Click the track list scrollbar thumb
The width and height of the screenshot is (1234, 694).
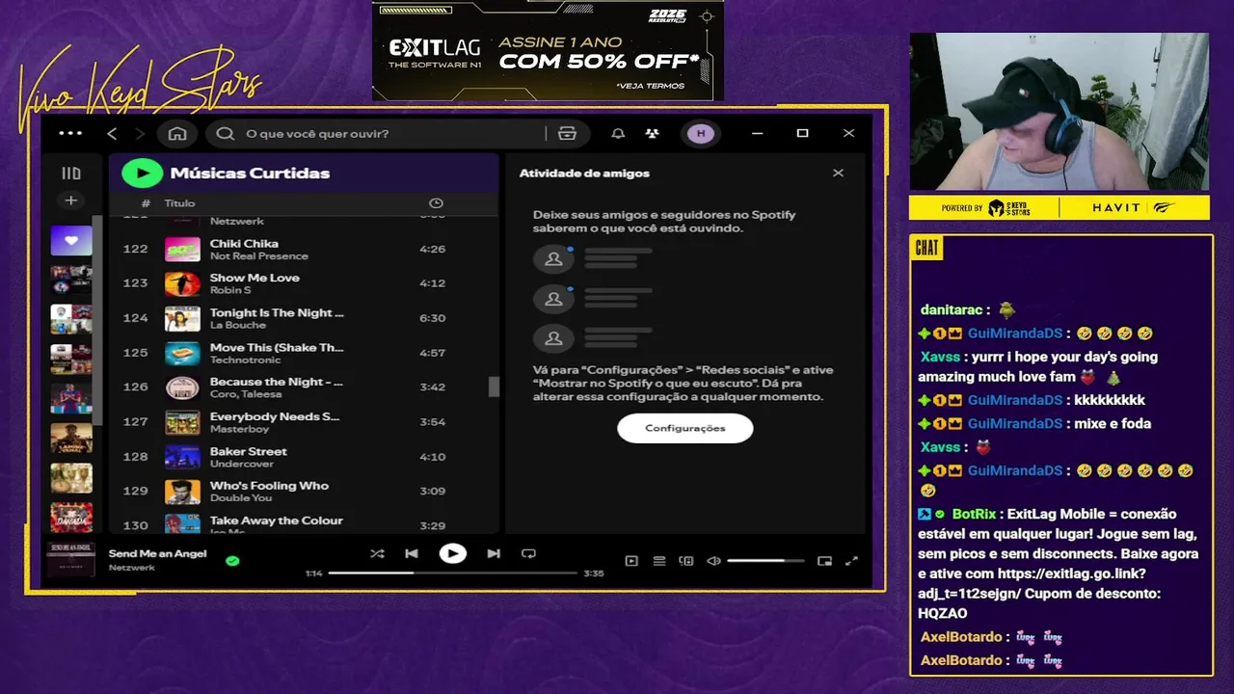point(494,387)
